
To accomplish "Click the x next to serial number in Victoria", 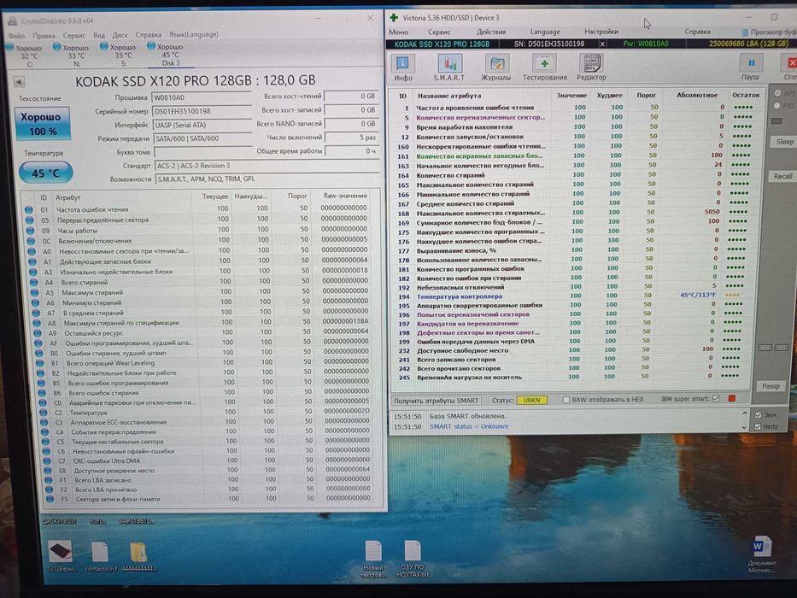I will pyautogui.click(x=602, y=44).
